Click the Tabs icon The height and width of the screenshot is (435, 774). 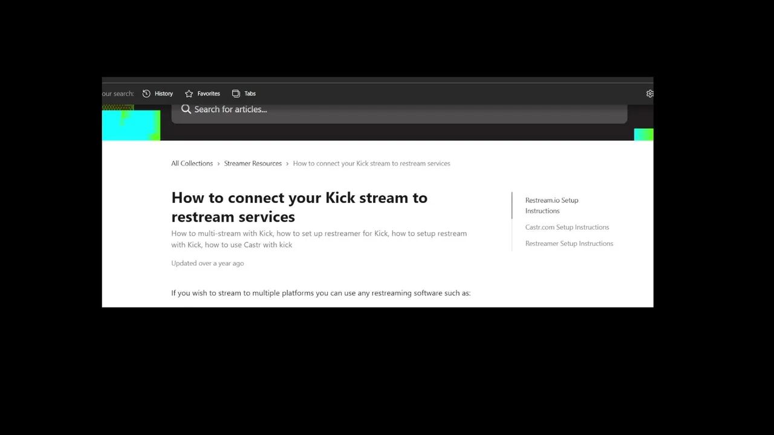pyautogui.click(x=236, y=94)
